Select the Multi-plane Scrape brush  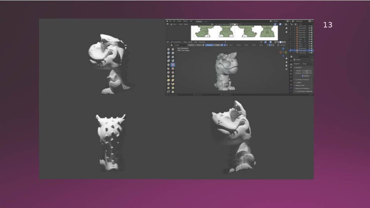pos(173,72)
